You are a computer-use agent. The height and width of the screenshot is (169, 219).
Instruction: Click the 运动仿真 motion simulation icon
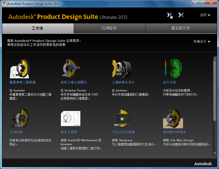19,118
